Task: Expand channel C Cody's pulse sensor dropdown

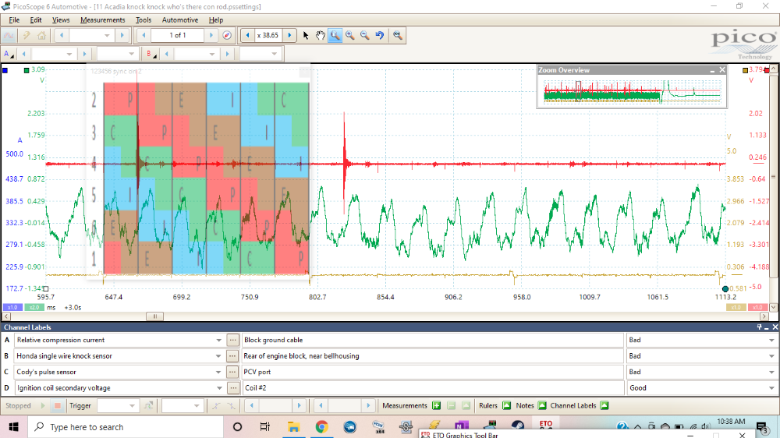Action: [x=218, y=372]
